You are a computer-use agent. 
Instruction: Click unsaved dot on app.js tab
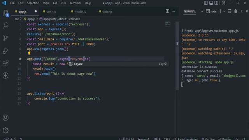(x=36, y=11)
